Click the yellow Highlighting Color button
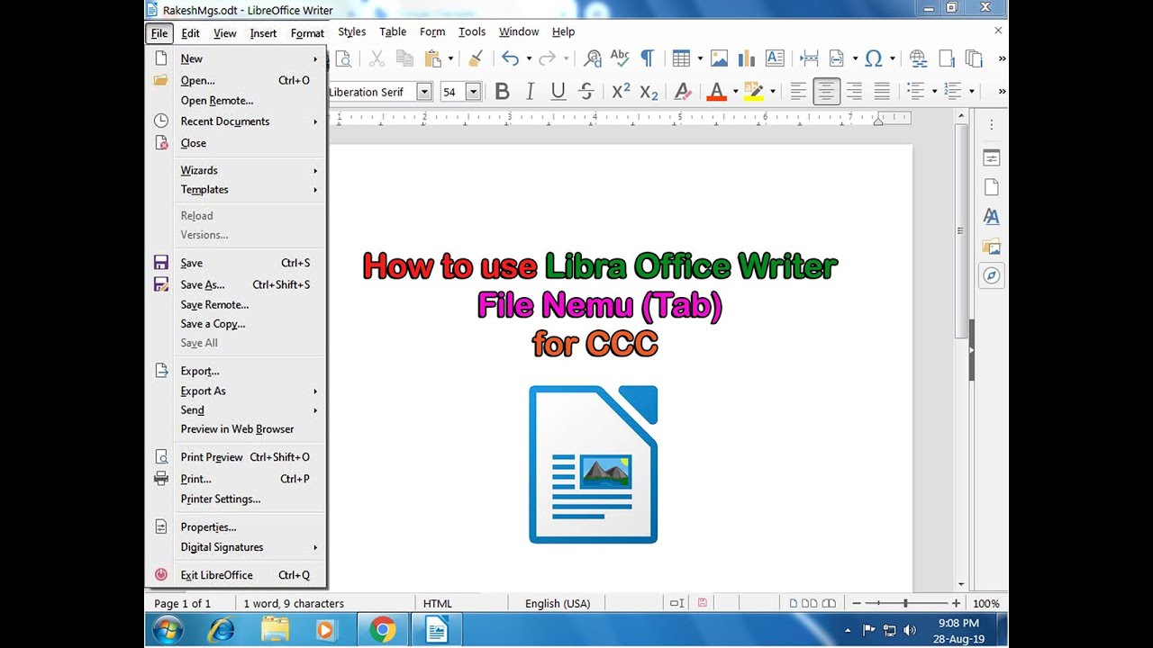Image resolution: width=1153 pixels, height=648 pixels. pyautogui.click(x=754, y=91)
